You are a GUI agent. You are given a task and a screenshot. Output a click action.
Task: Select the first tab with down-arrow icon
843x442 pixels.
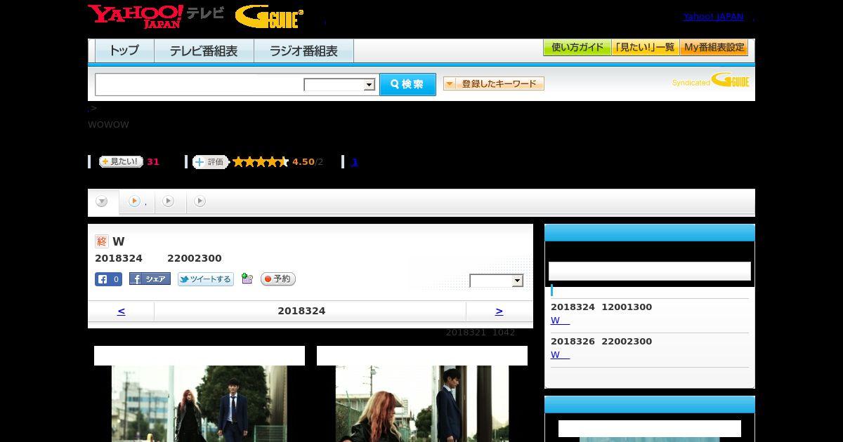click(x=103, y=201)
